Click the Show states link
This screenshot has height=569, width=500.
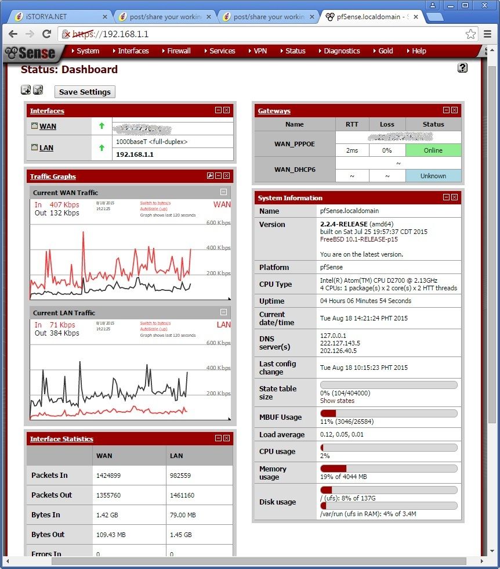[x=337, y=401]
